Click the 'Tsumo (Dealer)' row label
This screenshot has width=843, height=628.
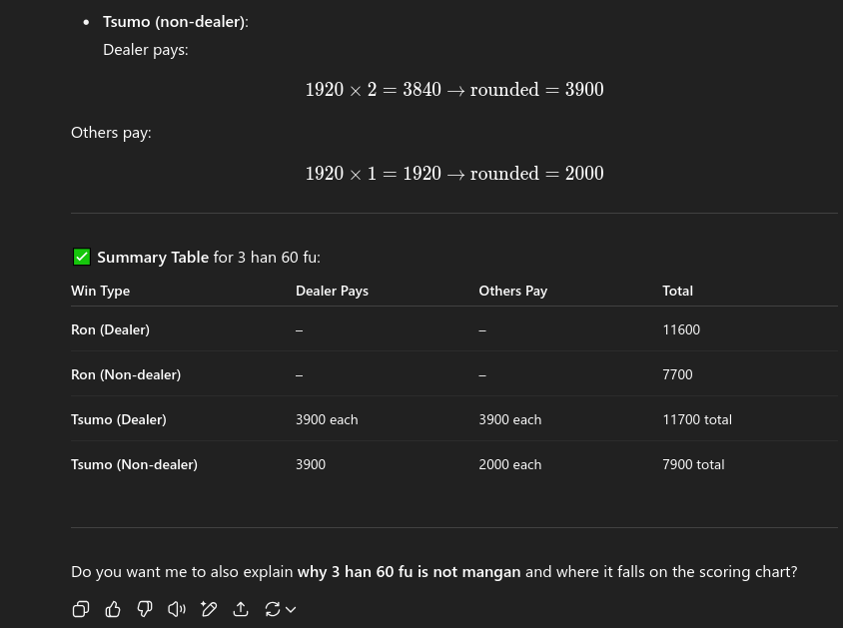click(x=119, y=419)
